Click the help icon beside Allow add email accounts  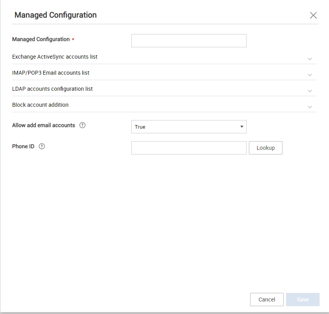(82, 125)
